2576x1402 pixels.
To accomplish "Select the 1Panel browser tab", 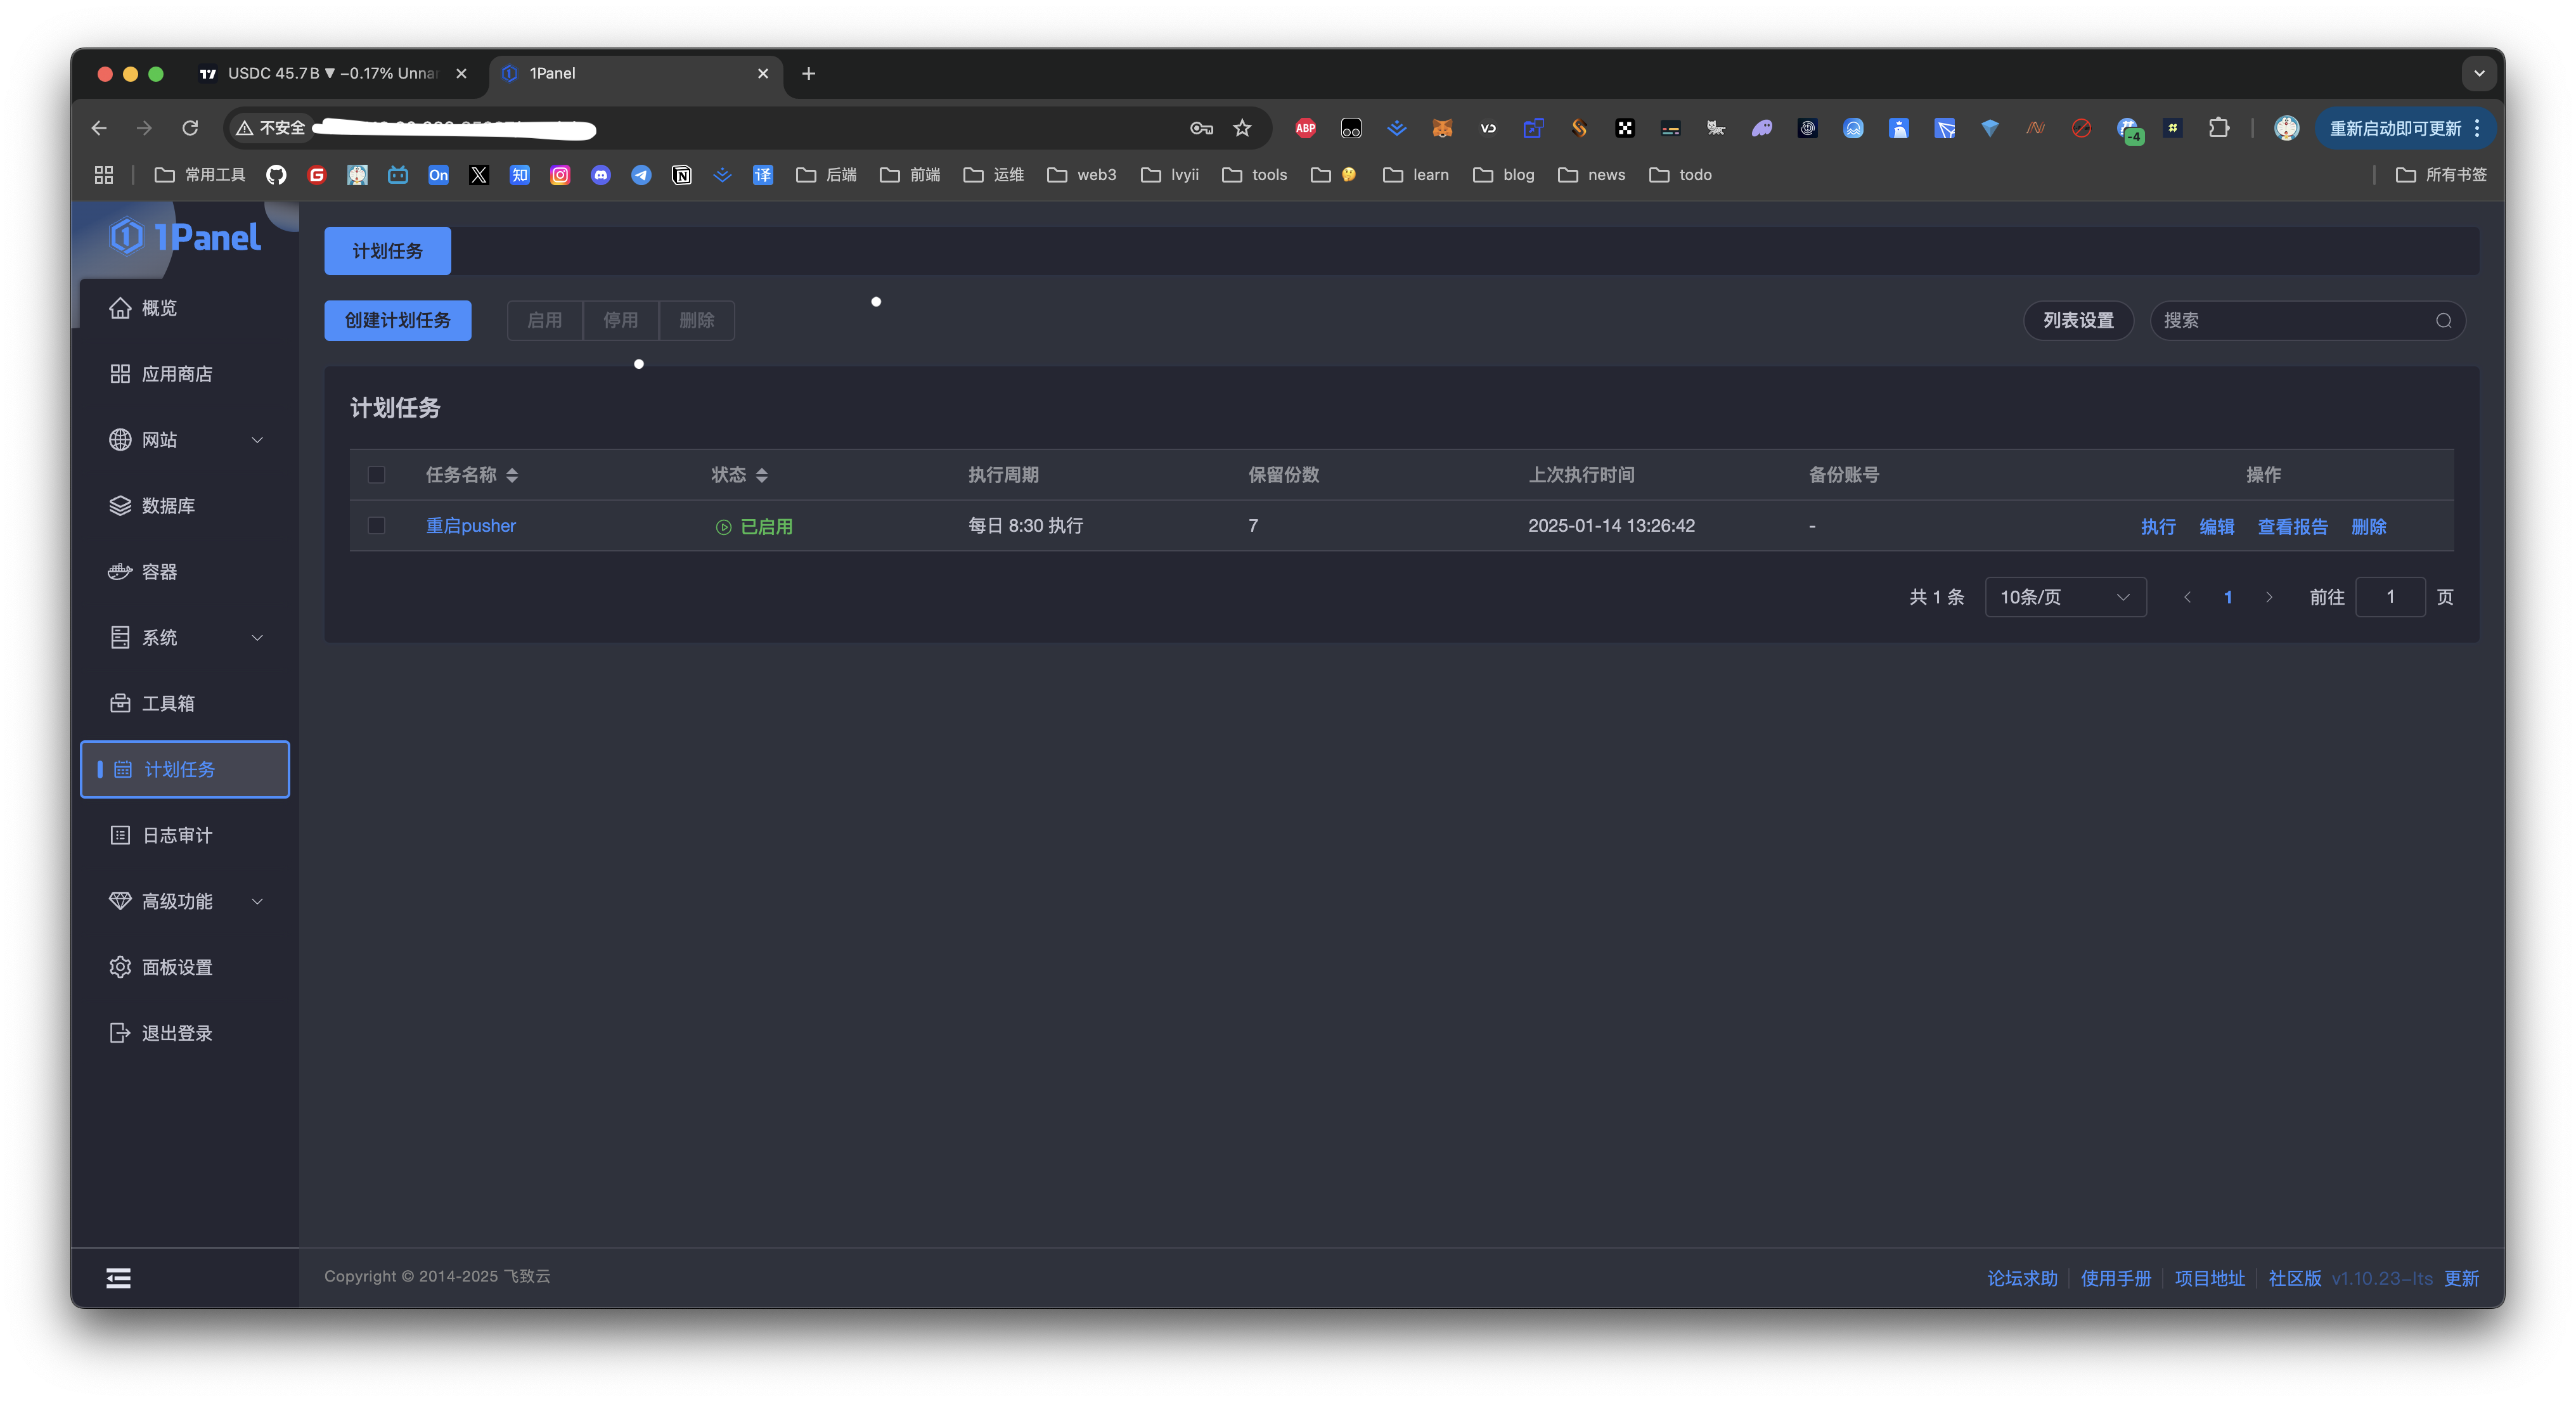I will click(x=636, y=73).
